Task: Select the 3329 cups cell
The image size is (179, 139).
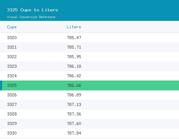Action: [x=12, y=123]
